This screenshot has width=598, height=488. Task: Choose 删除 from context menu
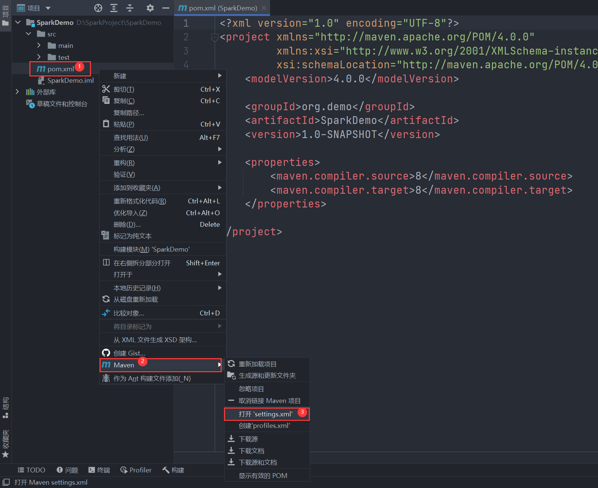[163, 224]
